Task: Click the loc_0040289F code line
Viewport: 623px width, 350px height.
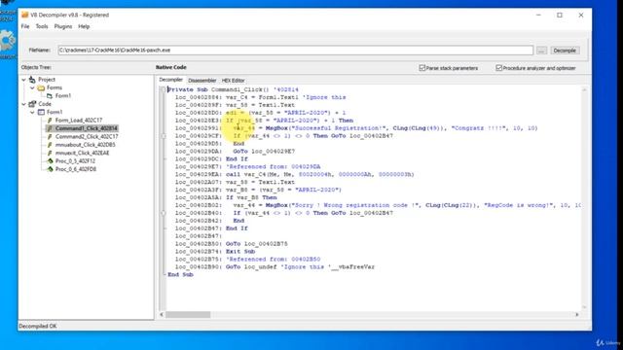Action: point(235,105)
